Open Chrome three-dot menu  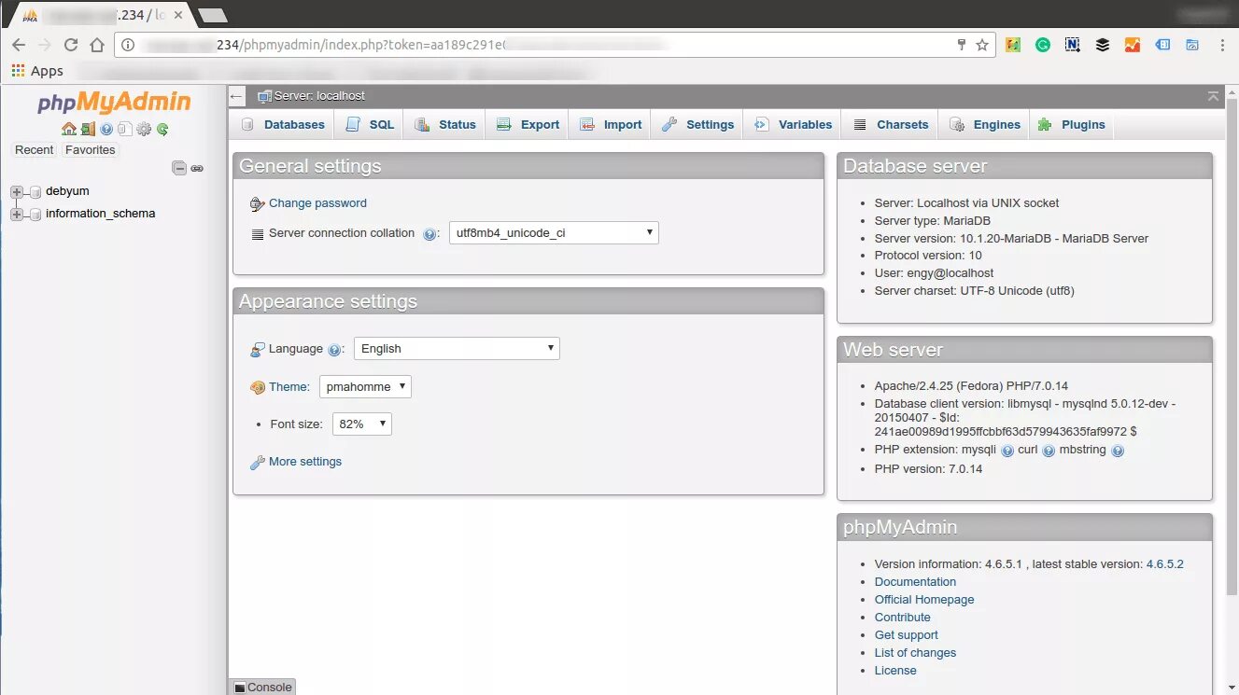1222,45
